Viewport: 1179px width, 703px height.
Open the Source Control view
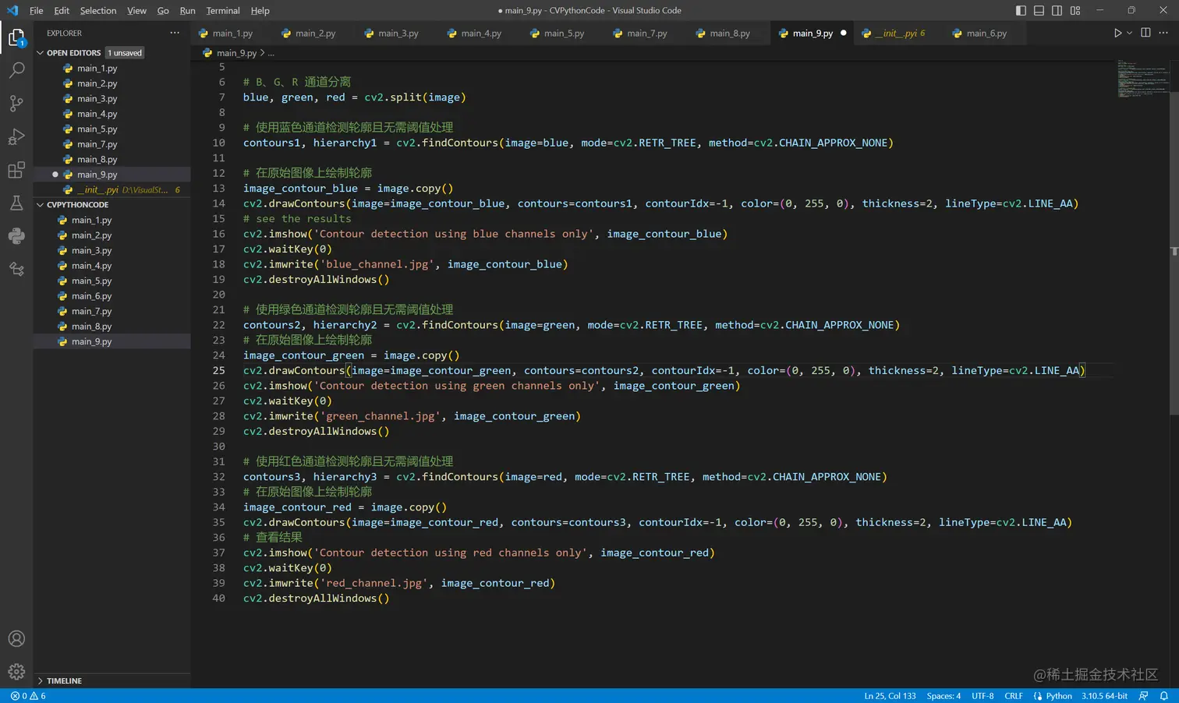(x=16, y=104)
